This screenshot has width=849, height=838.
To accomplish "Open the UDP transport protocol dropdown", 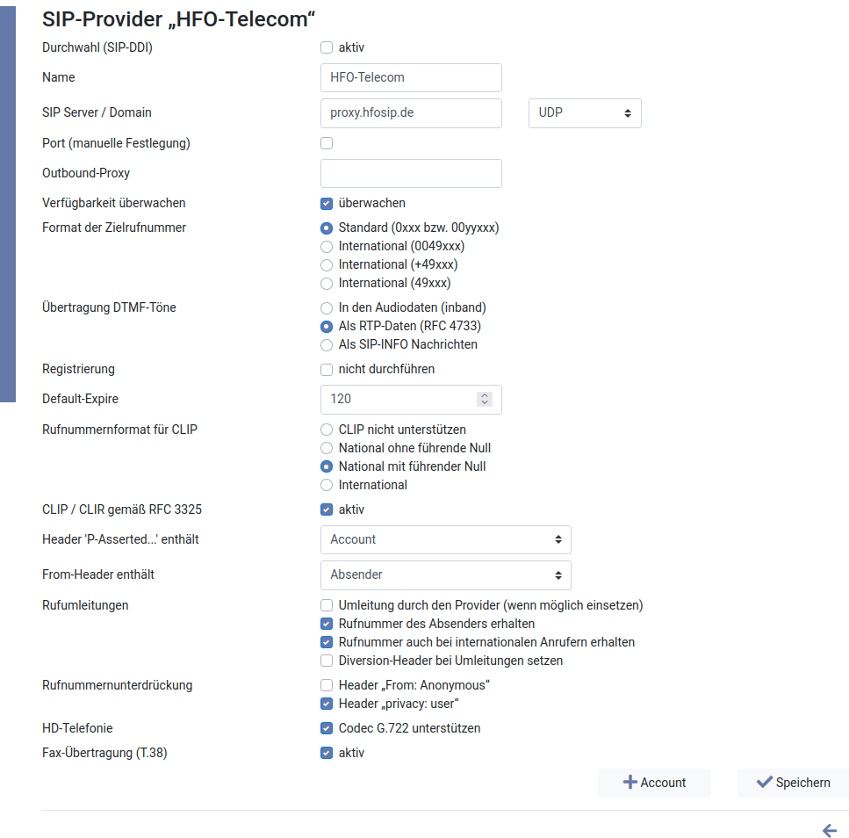I will click(585, 113).
